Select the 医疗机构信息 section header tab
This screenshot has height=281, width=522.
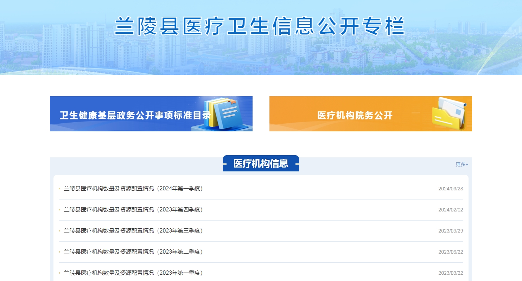coord(261,163)
